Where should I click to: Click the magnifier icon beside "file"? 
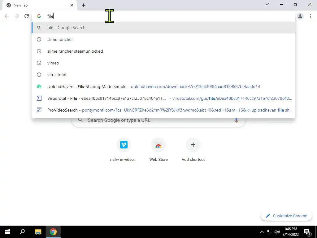point(39,28)
